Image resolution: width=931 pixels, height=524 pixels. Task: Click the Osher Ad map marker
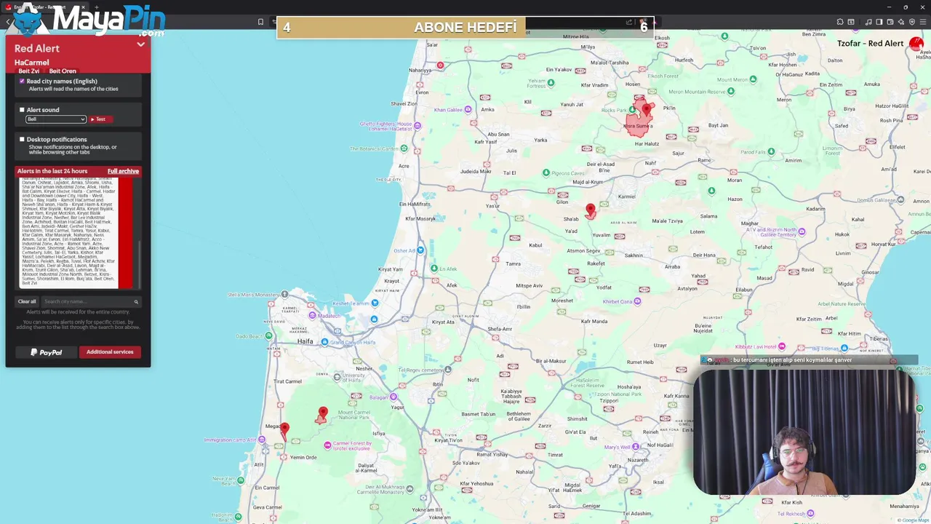pyautogui.click(x=420, y=250)
